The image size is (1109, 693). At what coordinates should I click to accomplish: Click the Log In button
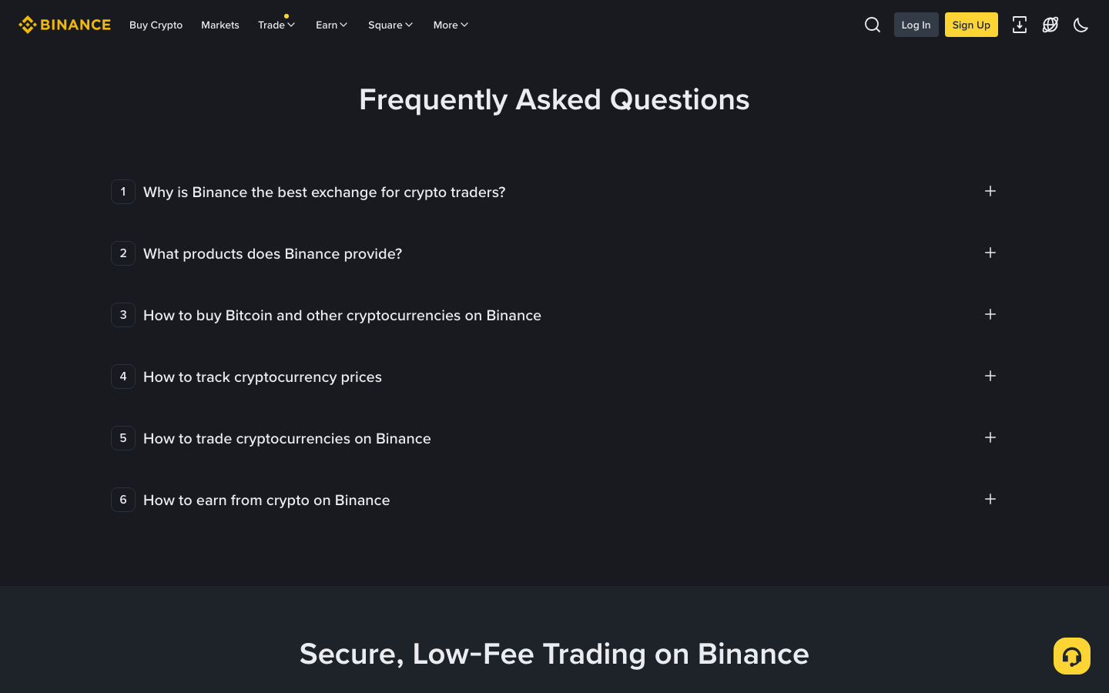[x=916, y=25]
